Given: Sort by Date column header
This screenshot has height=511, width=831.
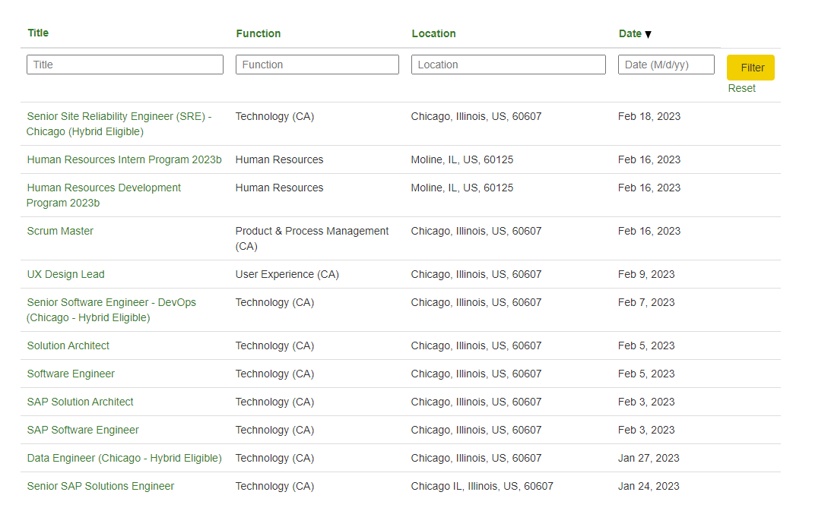Looking at the screenshot, I should coord(630,33).
